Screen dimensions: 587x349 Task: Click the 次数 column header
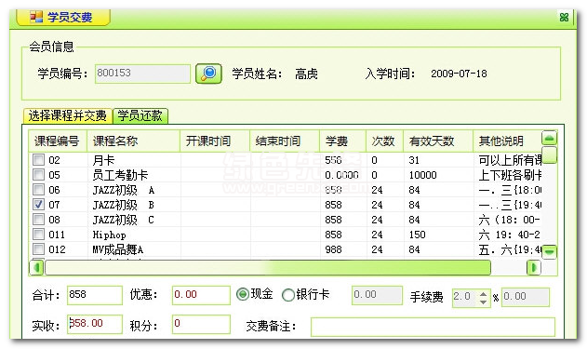[384, 141]
